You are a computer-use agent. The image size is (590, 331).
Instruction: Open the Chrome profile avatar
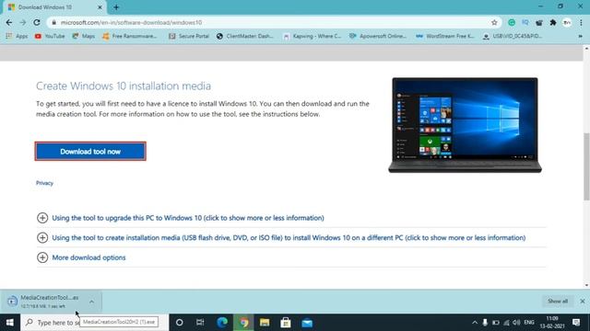[567, 22]
